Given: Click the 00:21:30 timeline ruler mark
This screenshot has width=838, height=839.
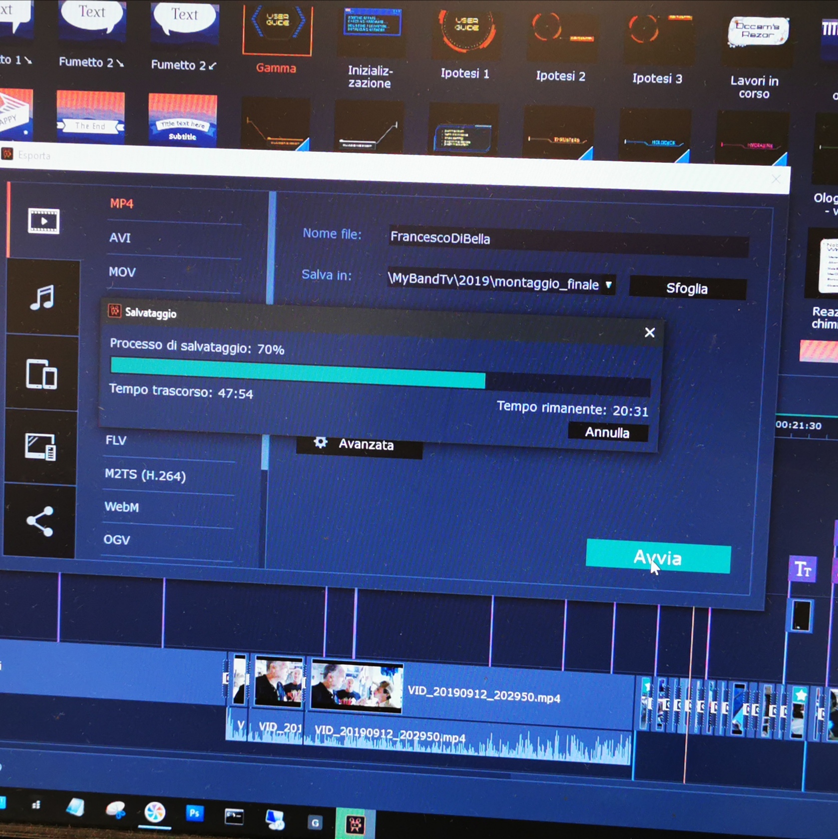Looking at the screenshot, I should tap(799, 425).
